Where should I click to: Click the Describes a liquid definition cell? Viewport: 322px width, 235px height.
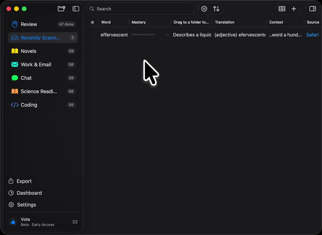192,35
